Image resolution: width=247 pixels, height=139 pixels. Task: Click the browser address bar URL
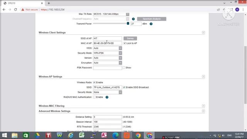pos(52,10)
